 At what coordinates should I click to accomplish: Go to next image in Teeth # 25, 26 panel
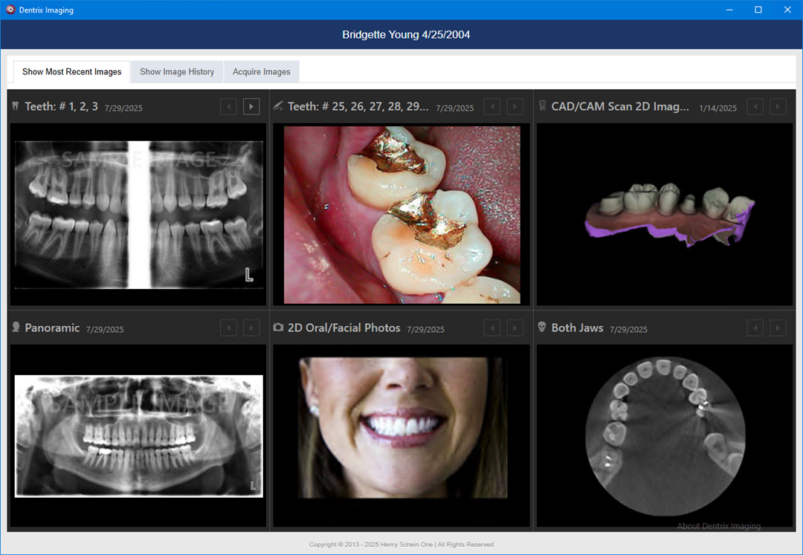515,107
